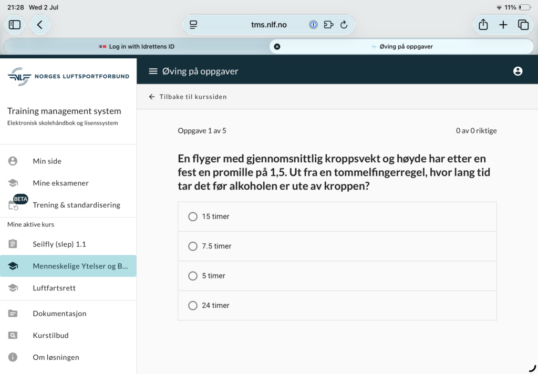Viewport: 538px width, 374px height.
Task: Go back with Safari's back arrow
Action: 40,25
